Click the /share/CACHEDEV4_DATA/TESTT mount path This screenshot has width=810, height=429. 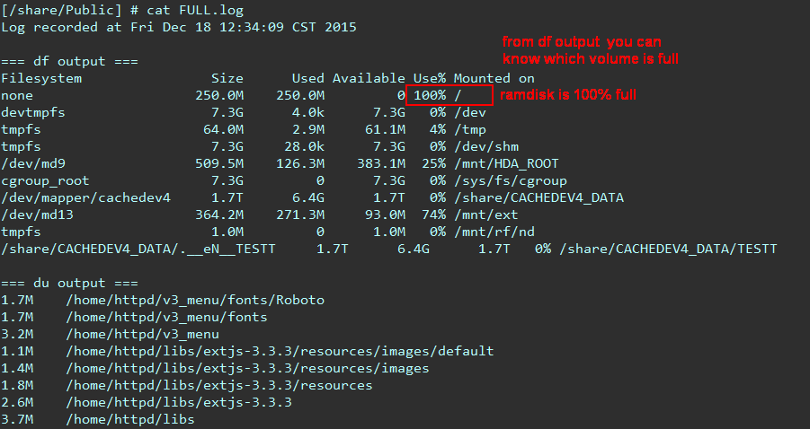[x=669, y=249]
